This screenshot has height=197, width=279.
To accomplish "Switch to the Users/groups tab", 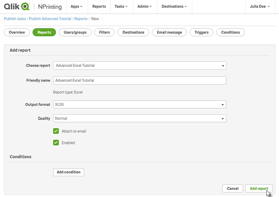I will (75, 32).
